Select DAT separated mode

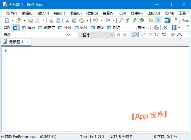[x=113, y=28]
